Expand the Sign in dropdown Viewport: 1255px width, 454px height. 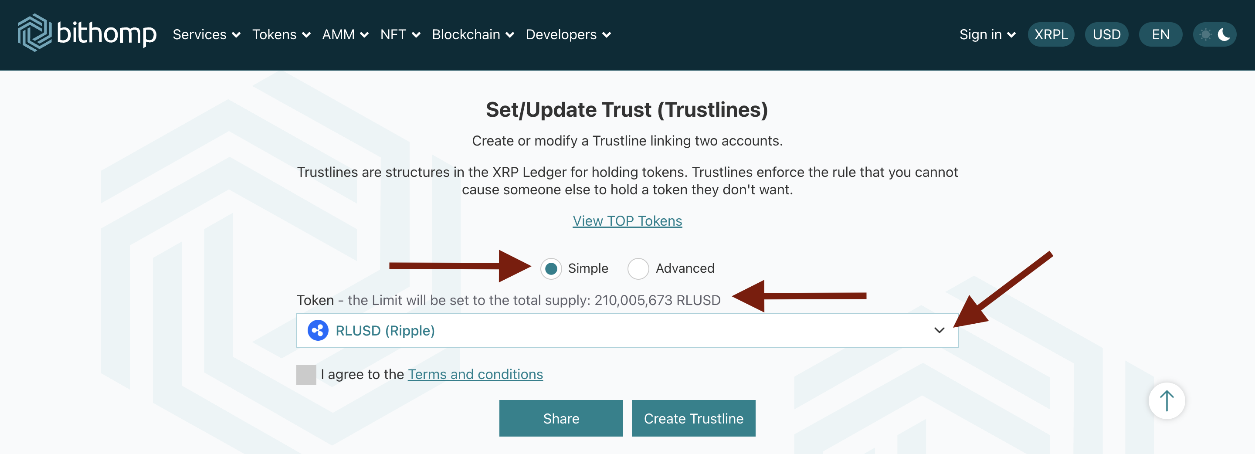pos(987,34)
